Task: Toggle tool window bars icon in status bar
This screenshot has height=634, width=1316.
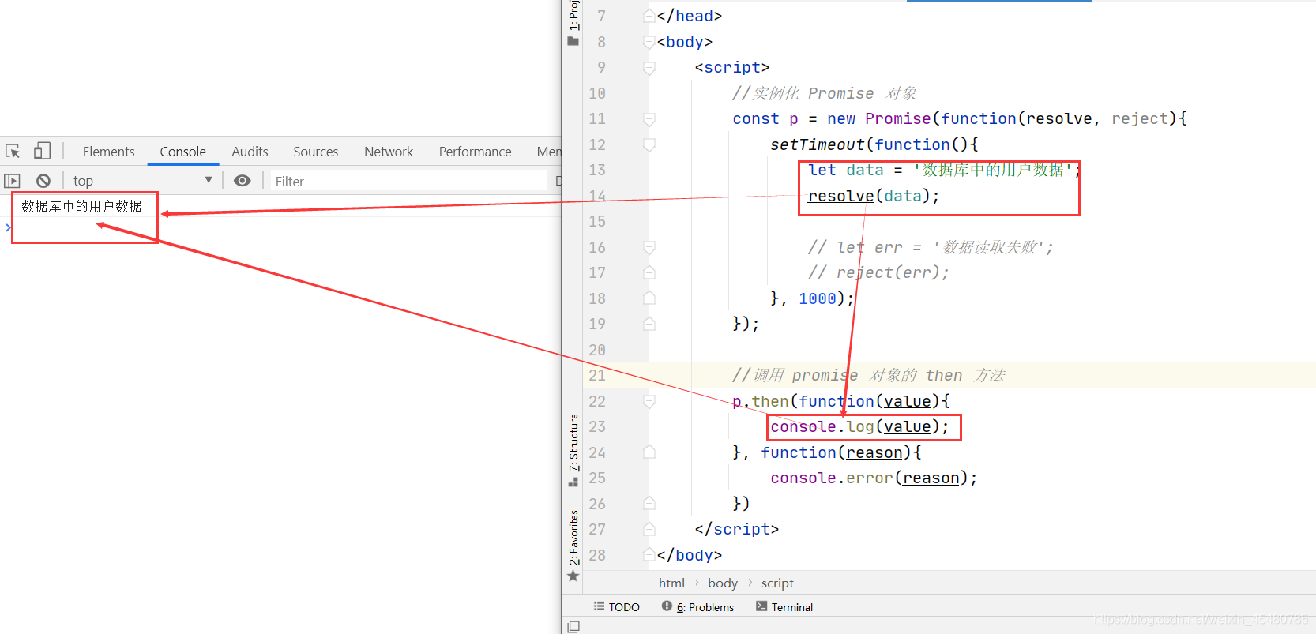Action: coord(573,626)
